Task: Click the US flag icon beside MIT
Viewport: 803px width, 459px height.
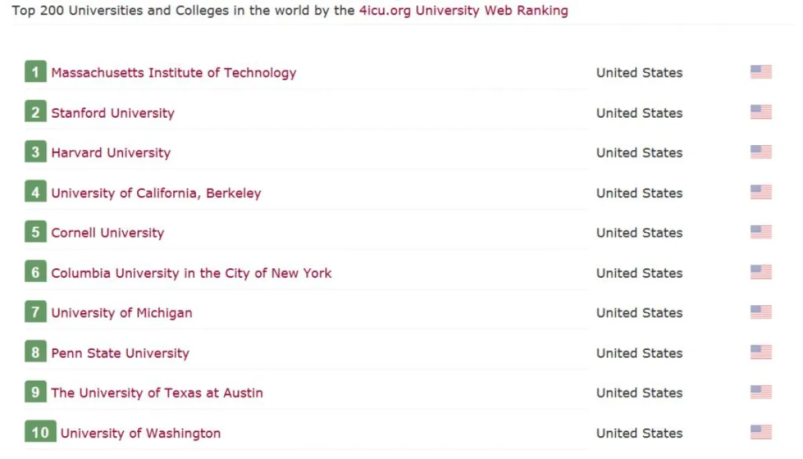Action: (761, 72)
